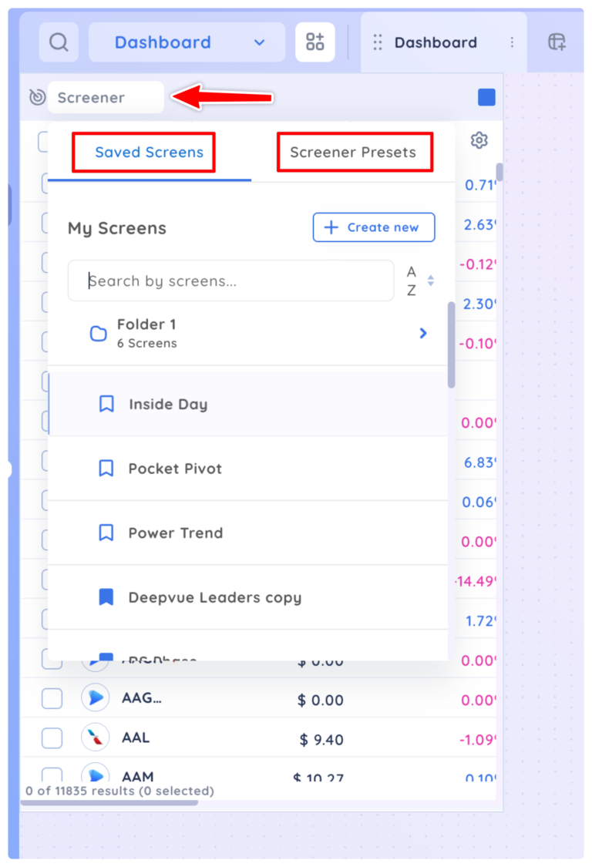Open the search magnifier icon

58,42
